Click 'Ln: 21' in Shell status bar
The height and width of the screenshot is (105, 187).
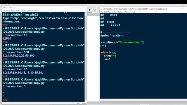point(79,103)
